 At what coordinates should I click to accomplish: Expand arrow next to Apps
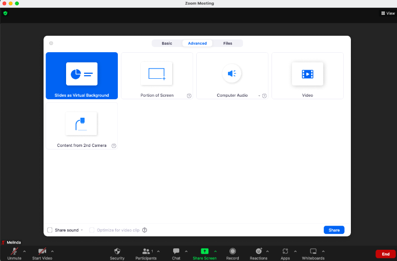296,251
